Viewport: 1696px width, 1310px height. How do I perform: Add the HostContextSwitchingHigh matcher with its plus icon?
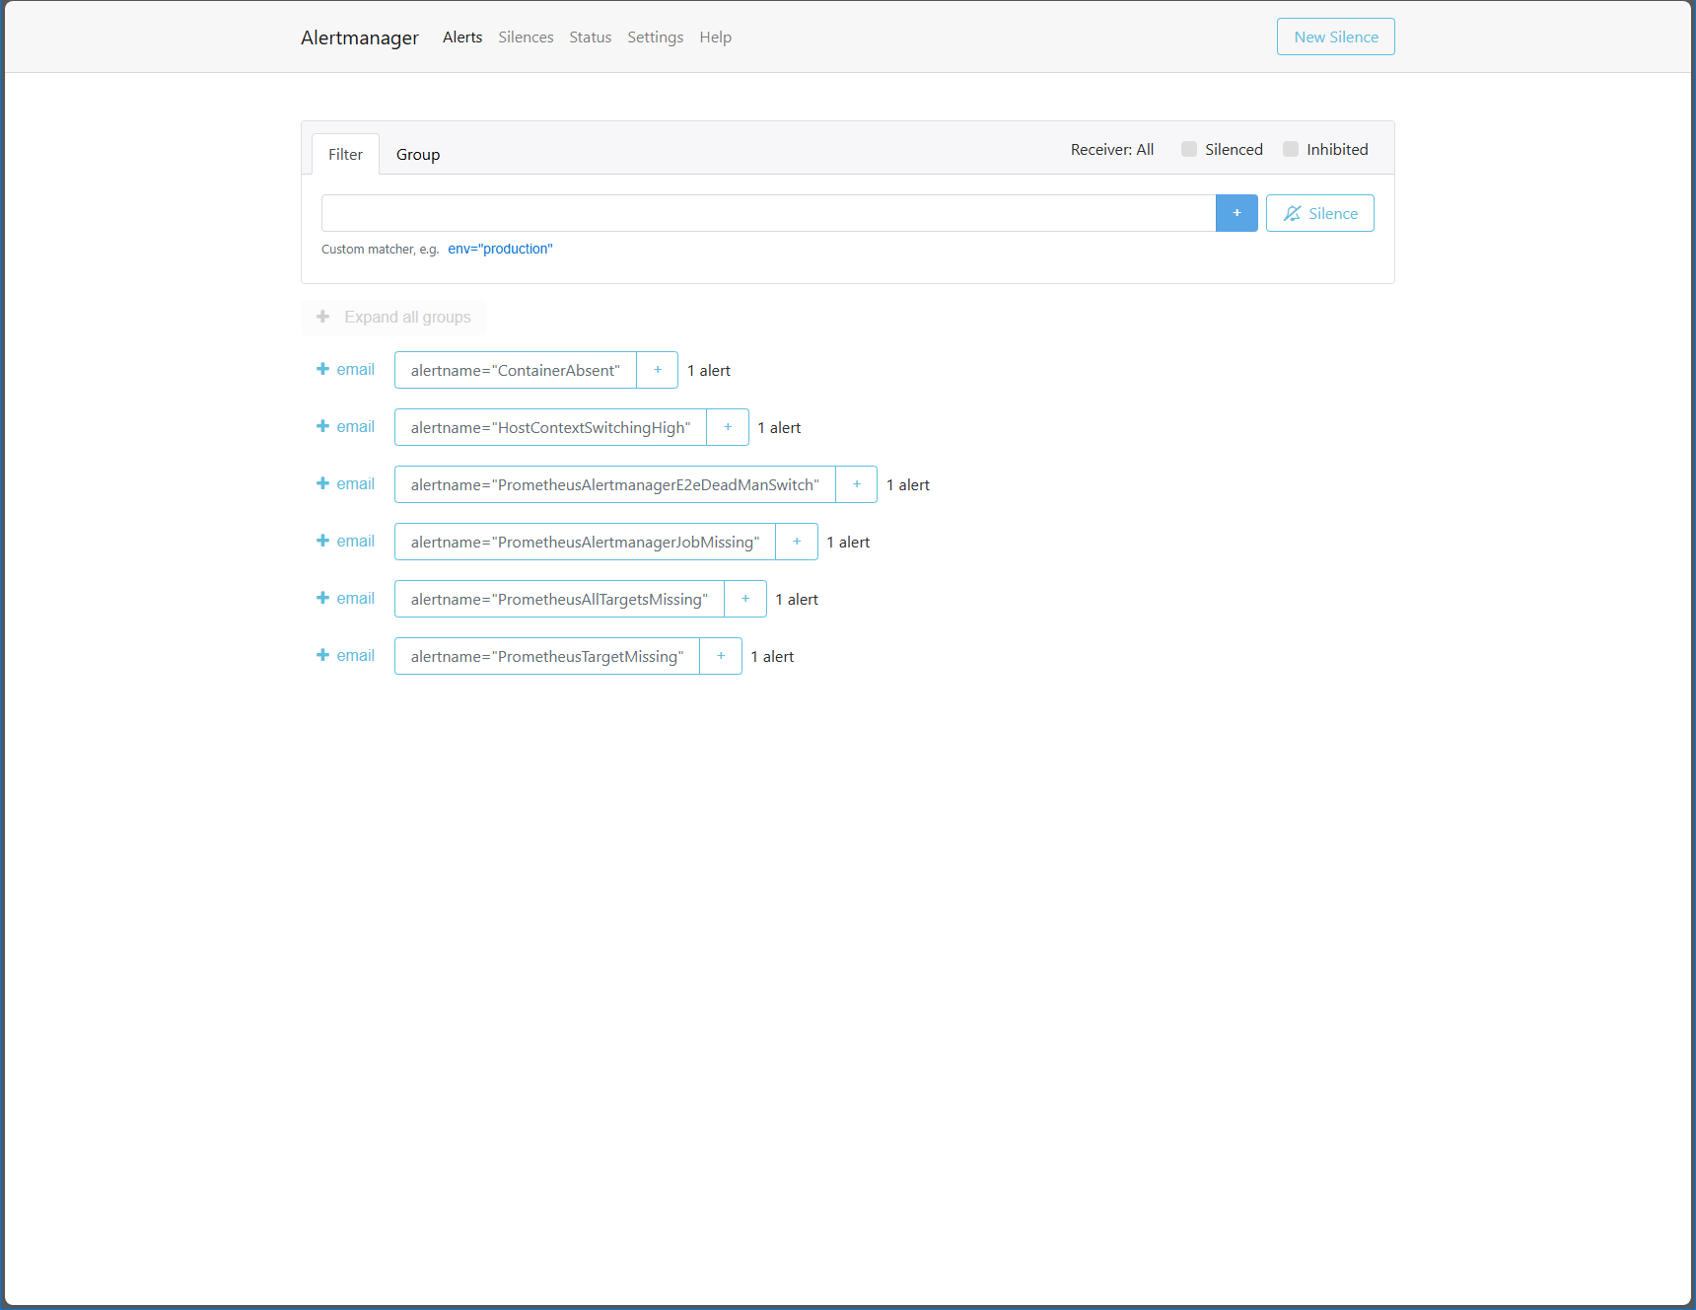pos(728,427)
